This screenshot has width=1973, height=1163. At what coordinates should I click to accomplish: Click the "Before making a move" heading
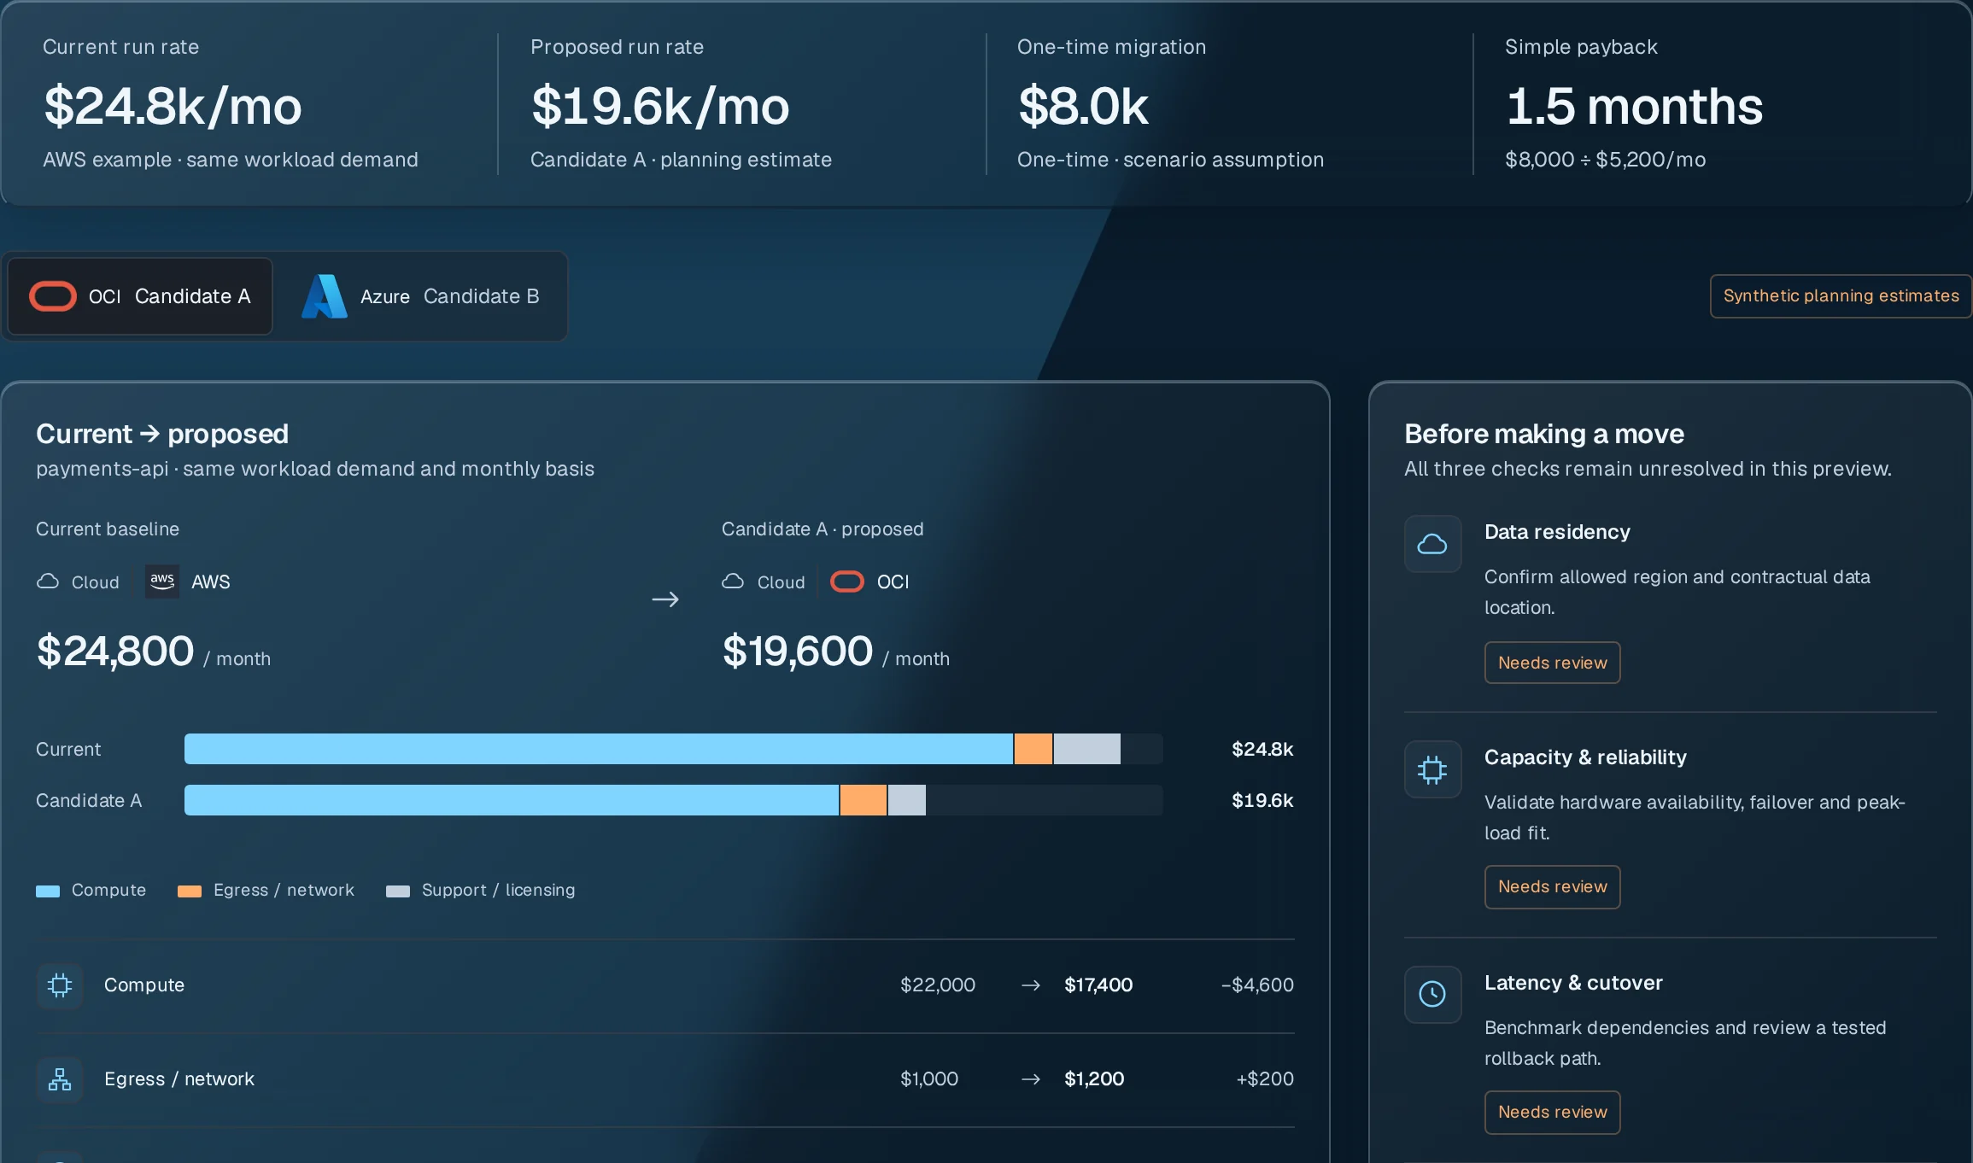(1544, 434)
